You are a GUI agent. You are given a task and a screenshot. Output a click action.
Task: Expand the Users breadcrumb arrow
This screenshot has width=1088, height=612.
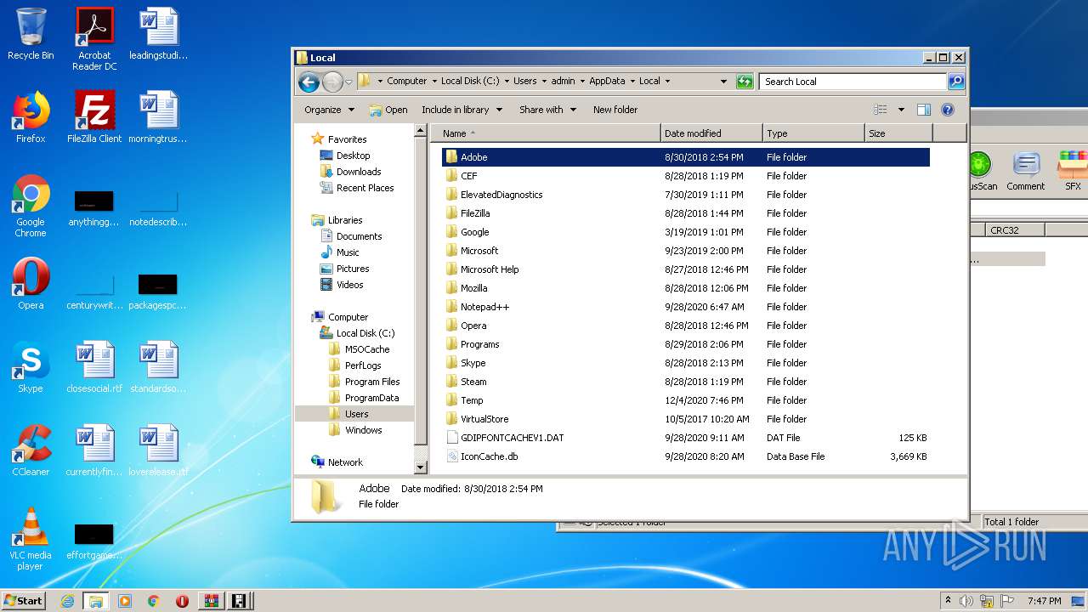(543, 82)
